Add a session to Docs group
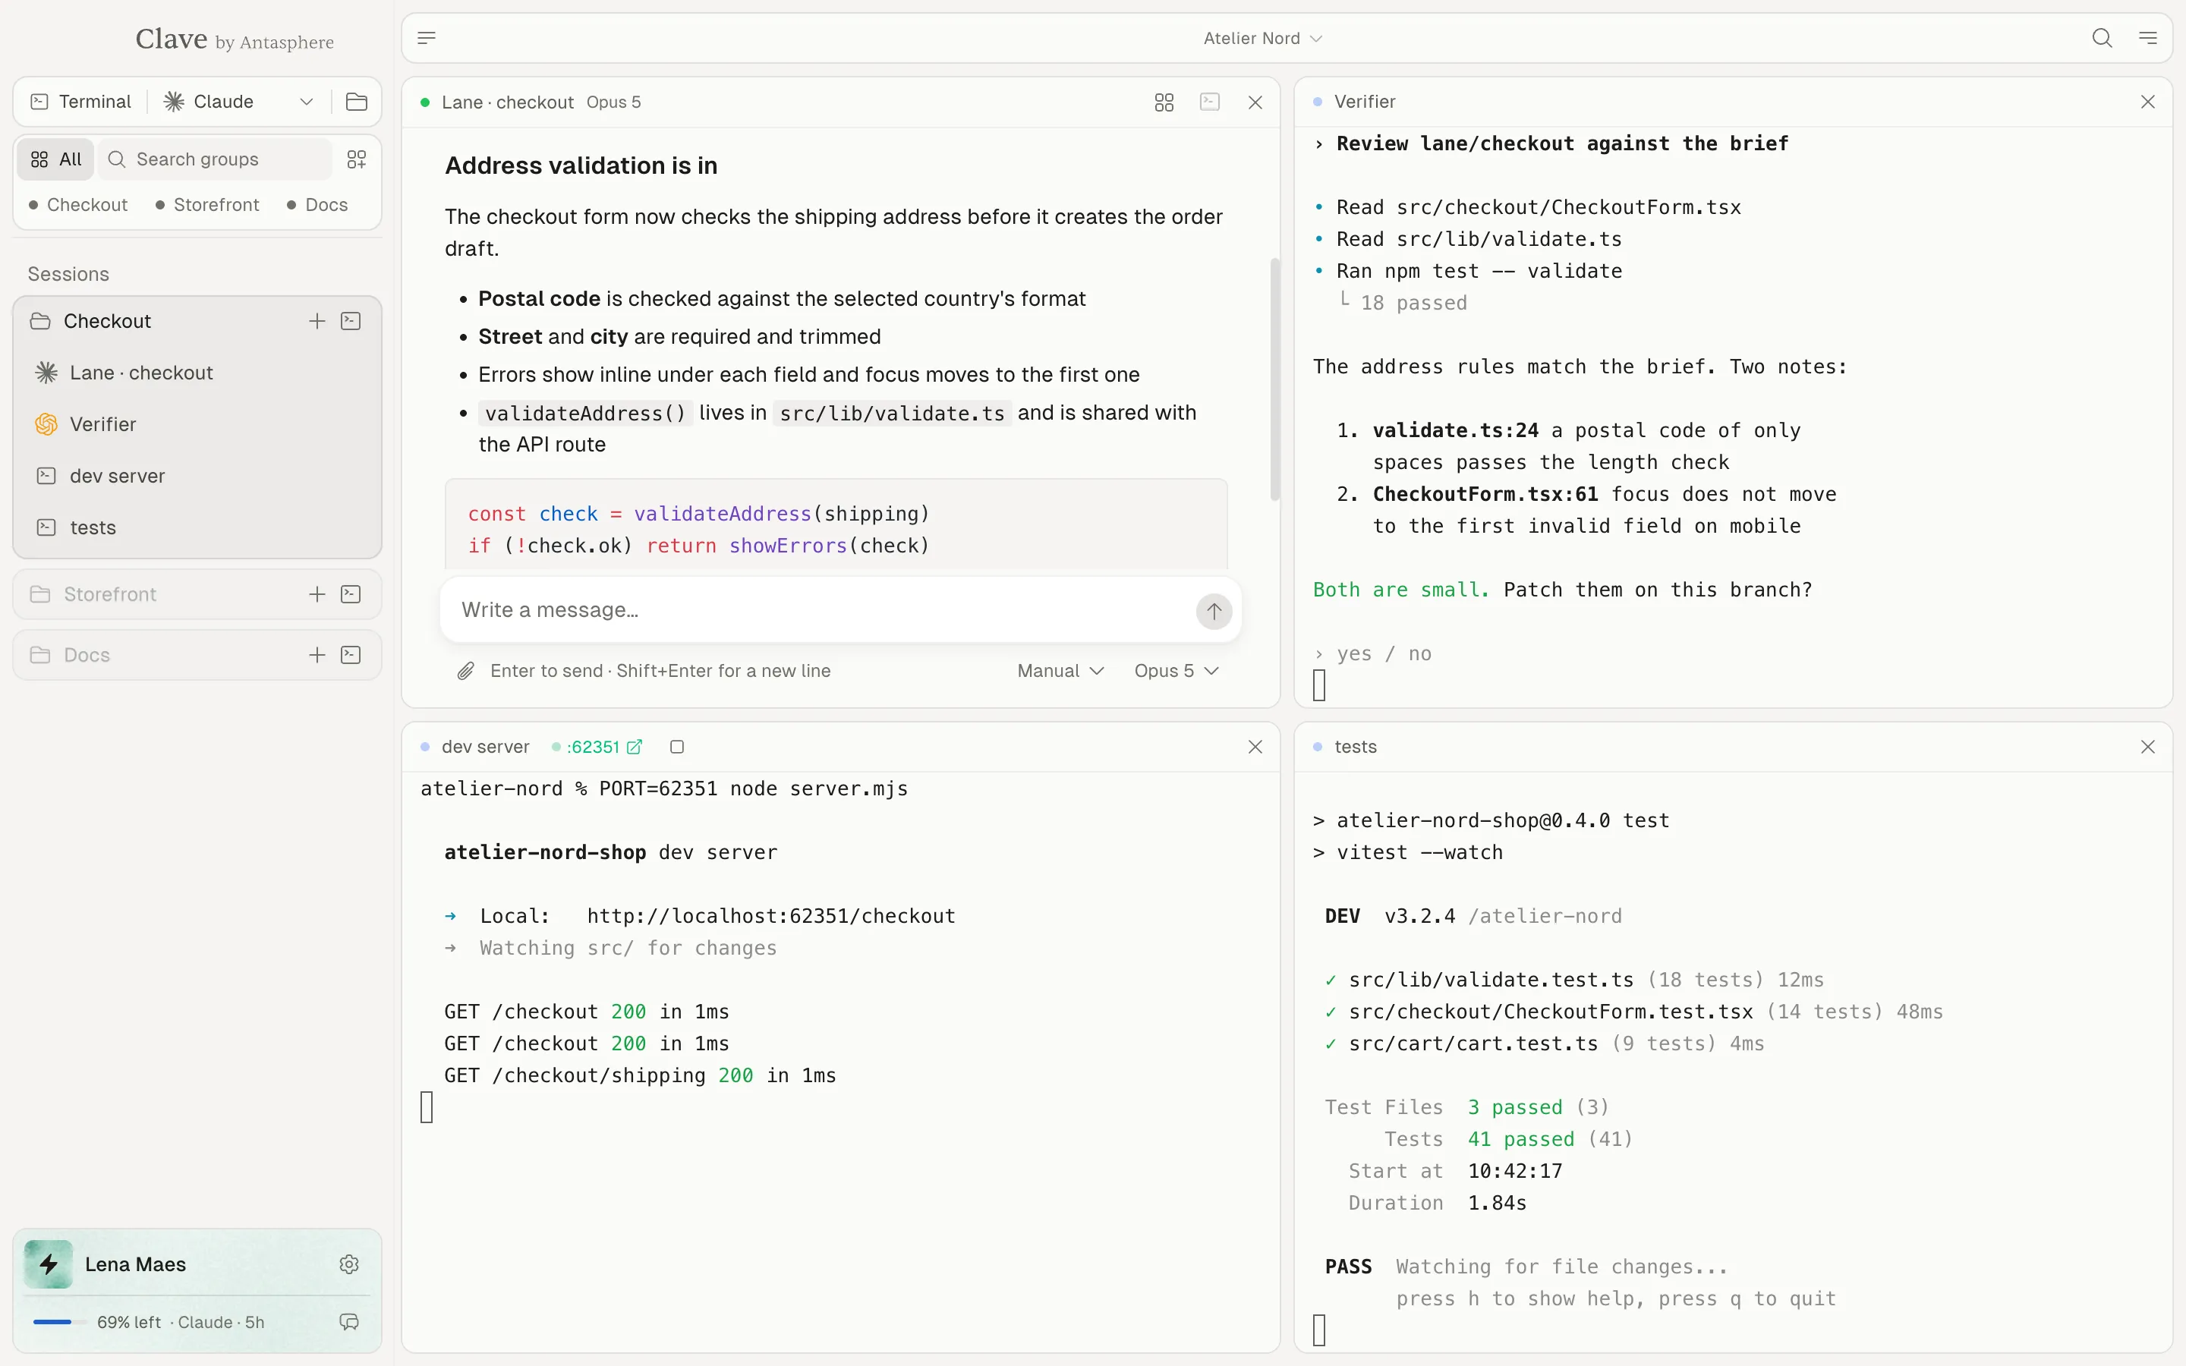Viewport: 2186px width, 1366px height. (x=317, y=655)
